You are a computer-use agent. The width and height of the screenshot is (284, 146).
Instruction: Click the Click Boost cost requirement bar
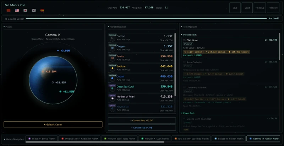pos(217,52)
